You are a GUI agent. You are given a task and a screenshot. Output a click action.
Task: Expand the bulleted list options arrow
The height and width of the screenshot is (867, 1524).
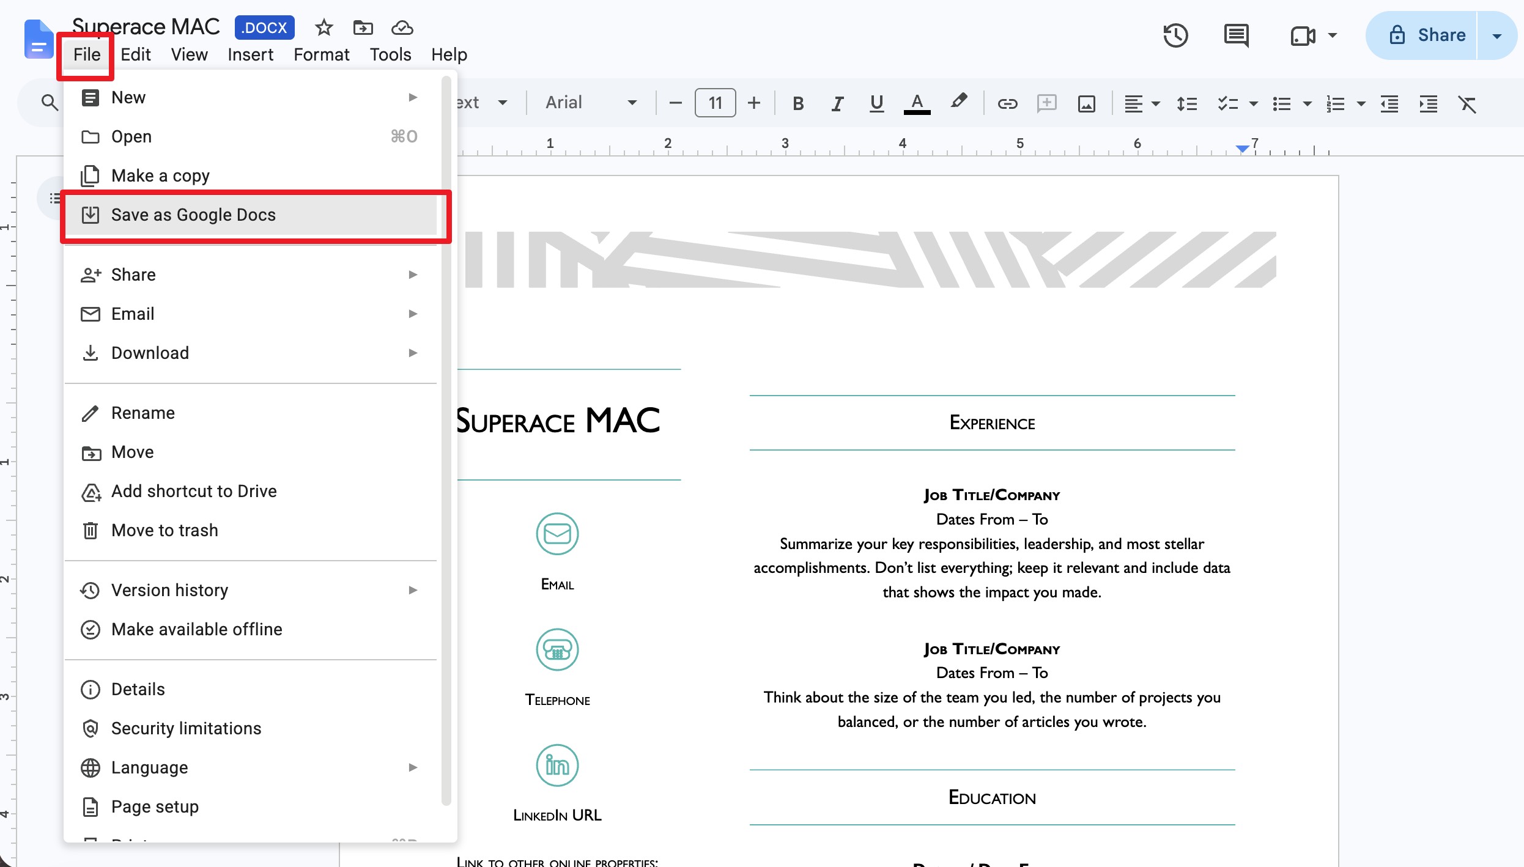click(1307, 103)
